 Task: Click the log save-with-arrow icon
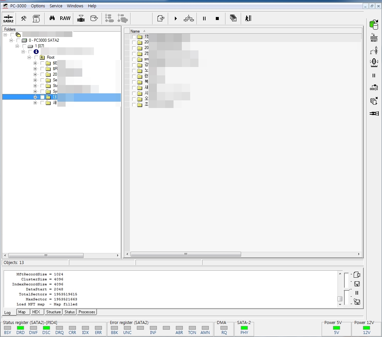[357, 302]
